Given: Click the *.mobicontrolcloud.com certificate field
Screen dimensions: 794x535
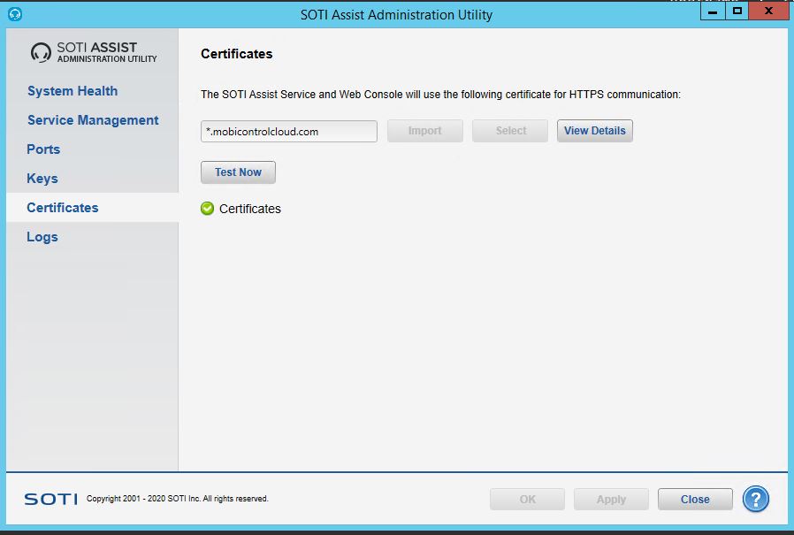Looking at the screenshot, I should click(288, 131).
